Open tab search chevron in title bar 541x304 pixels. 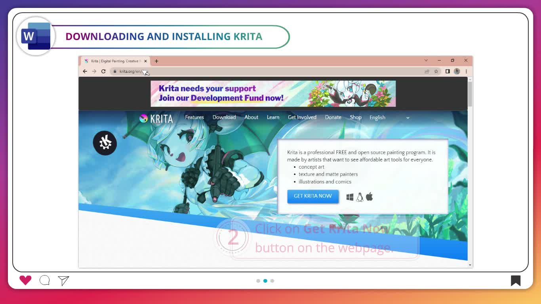[x=426, y=61]
